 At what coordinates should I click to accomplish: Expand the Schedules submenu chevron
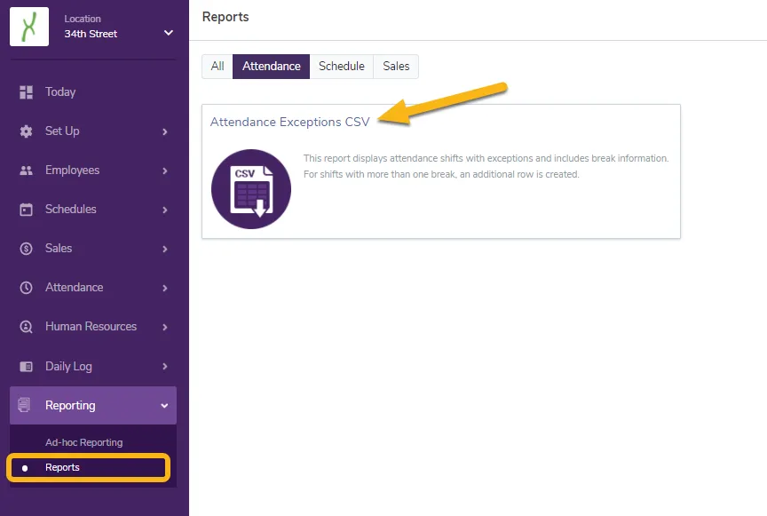(165, 210)
